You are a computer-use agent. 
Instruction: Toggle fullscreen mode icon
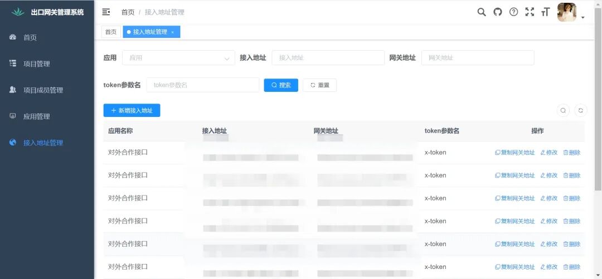coord(530,12)
